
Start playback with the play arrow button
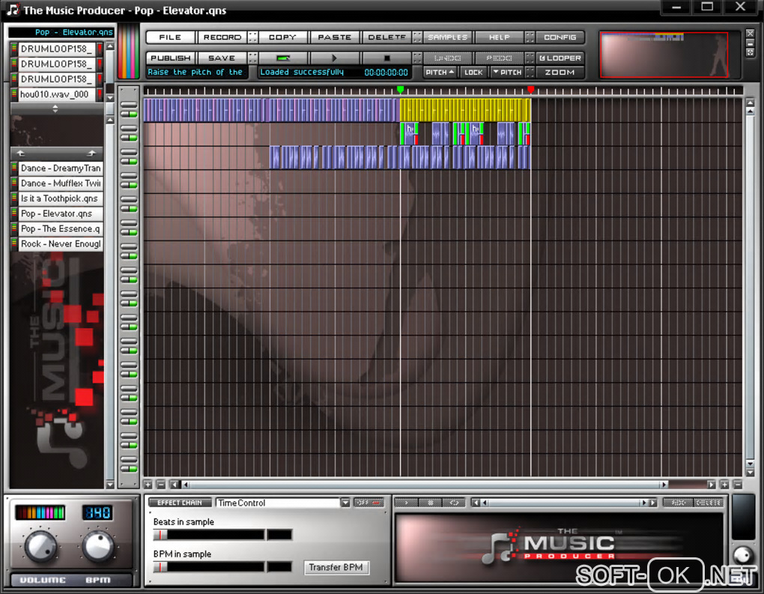pyautogui.click(x=335, y=58)
